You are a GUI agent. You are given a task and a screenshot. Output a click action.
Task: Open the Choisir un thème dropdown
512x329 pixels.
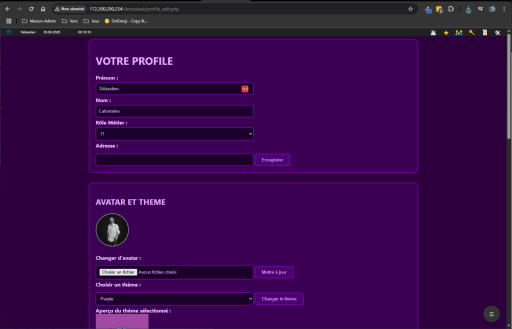pos(174,299)
